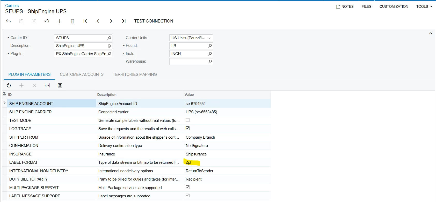Follow the Carriers breadcrumb link
This screenshot has width=436, height=202.
pyautogui.click(x=12, y=5)
